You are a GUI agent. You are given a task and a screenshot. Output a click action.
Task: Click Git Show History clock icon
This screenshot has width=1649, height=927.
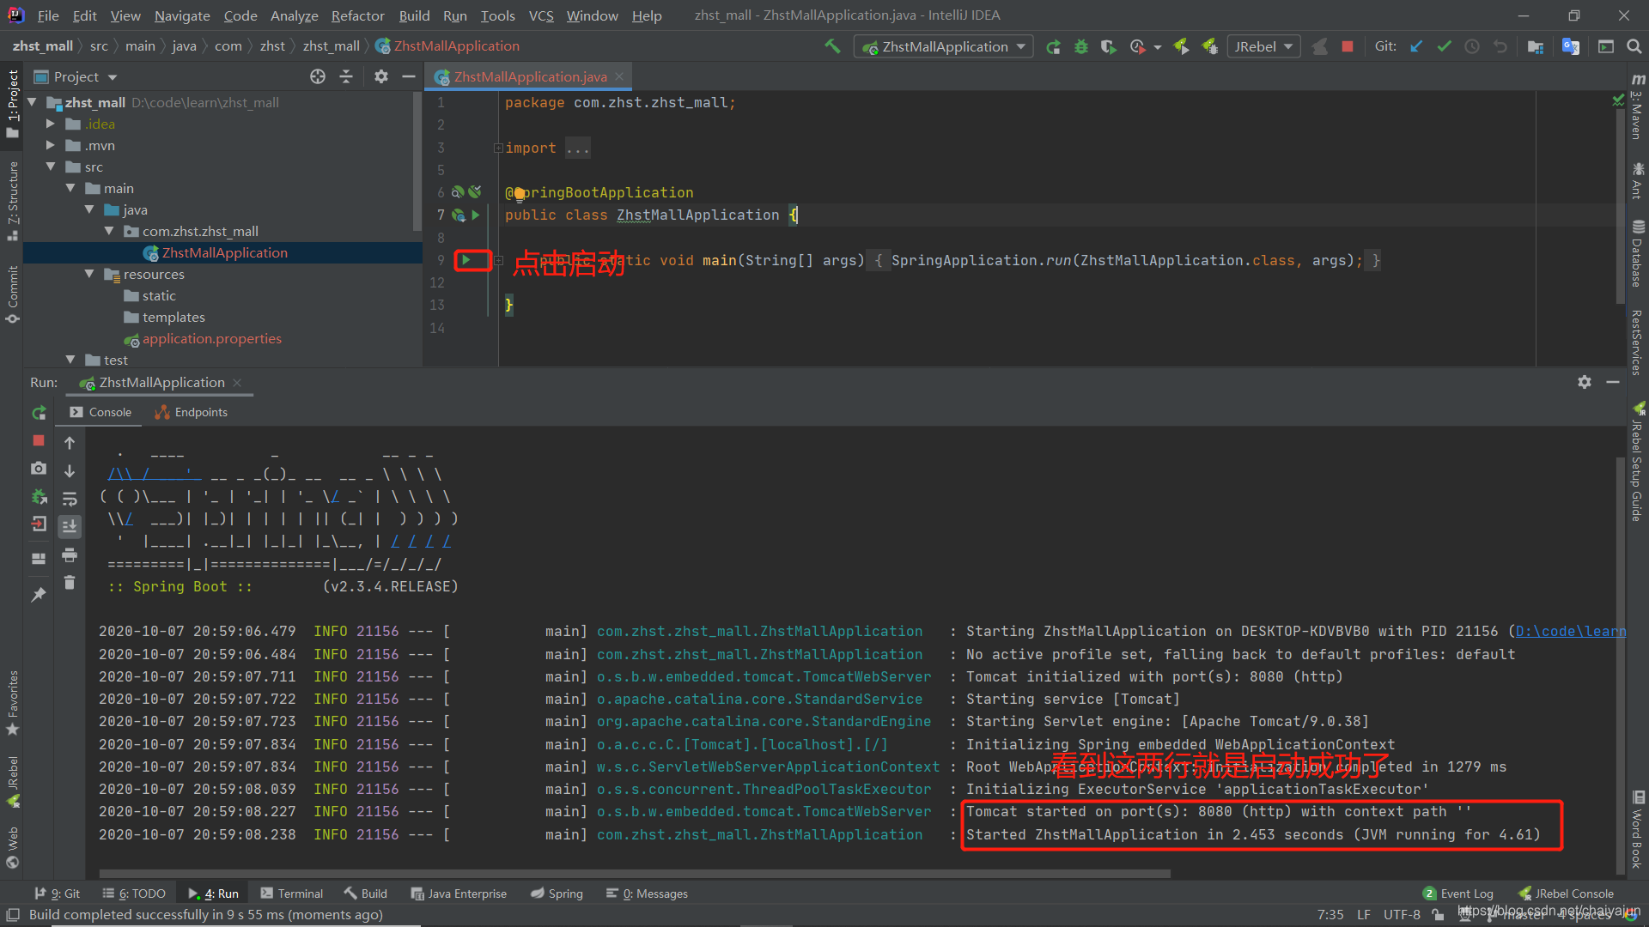[x=1472, y=46]
